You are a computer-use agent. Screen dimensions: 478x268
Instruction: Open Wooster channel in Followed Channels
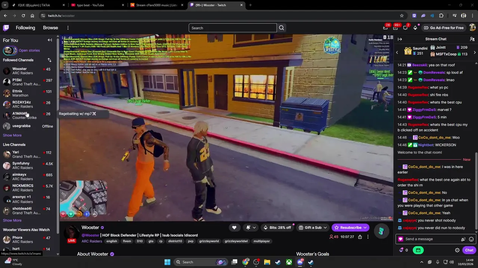tap(28, 71)
